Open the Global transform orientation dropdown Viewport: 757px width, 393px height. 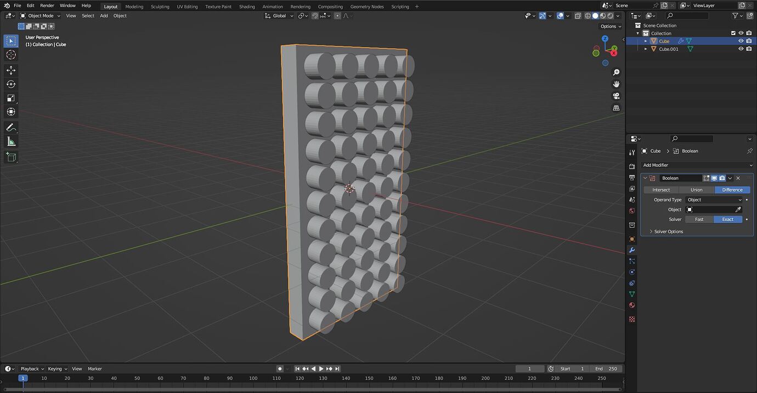(x=279, y=16)
